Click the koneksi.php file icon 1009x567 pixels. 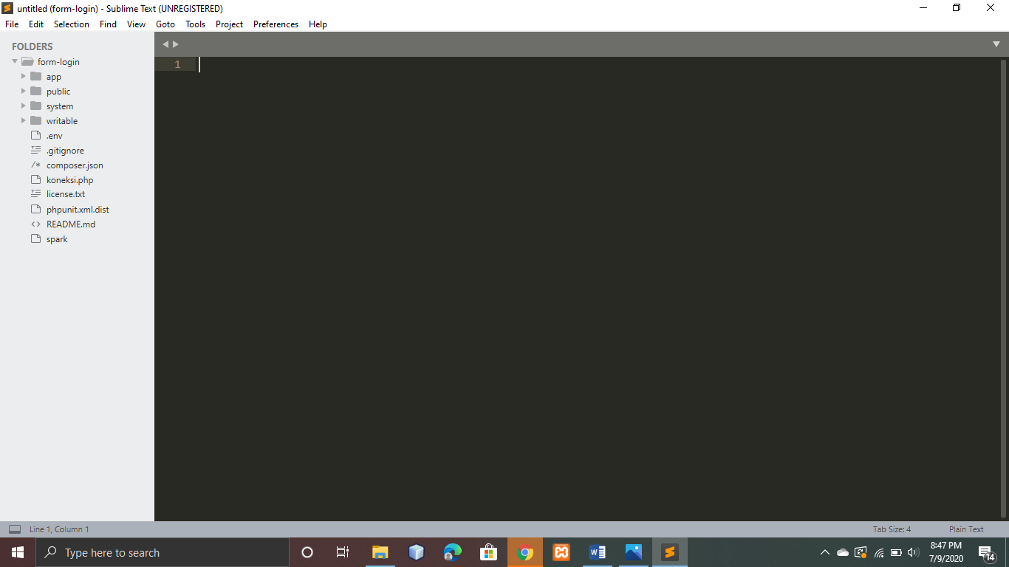35,179
